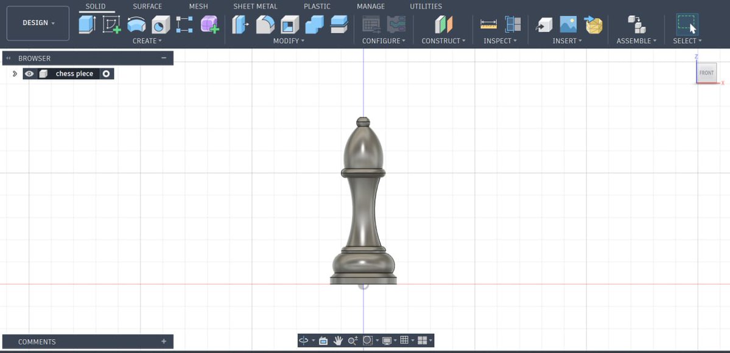Click the Grid and Snaps icon
The width and height of the screenshot is (730, 353).
[404, 340]
